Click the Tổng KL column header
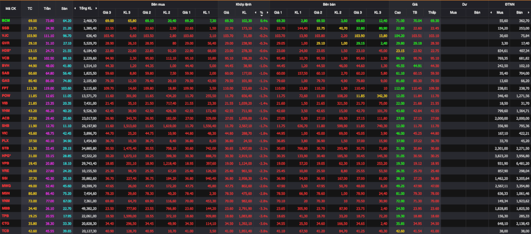 86,8
